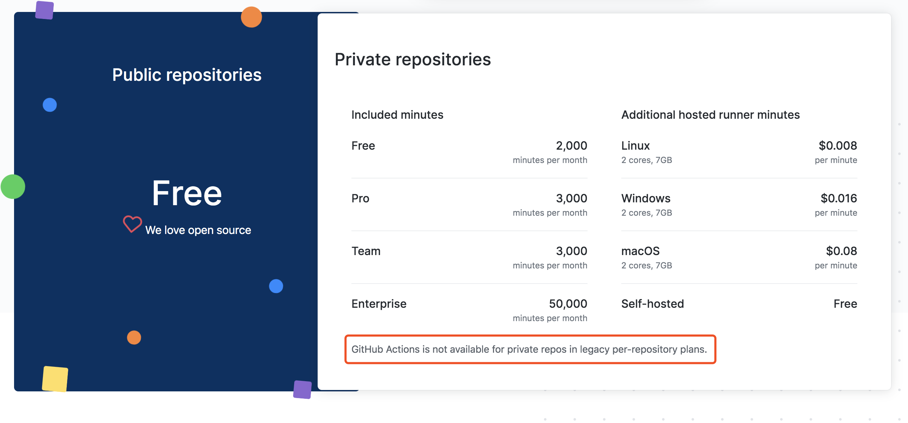The image size is (908, 423).
Task: Click the blue dot near card edge
Action: 276,286
